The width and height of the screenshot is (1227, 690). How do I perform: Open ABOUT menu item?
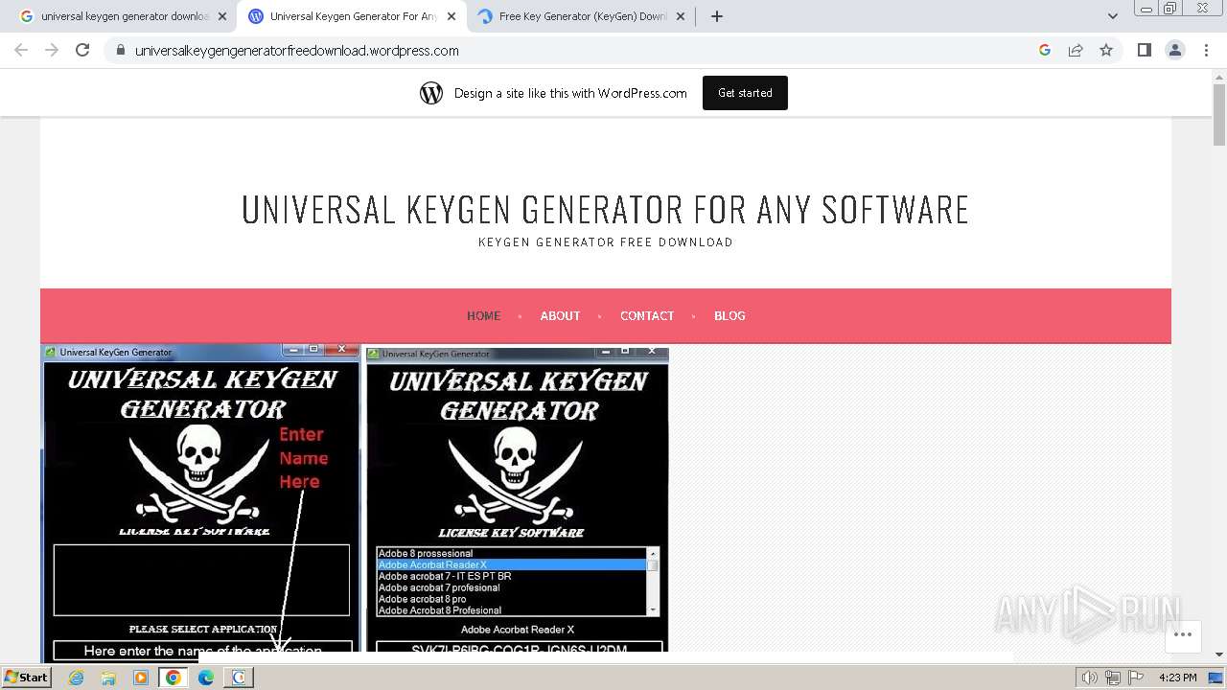560,315
